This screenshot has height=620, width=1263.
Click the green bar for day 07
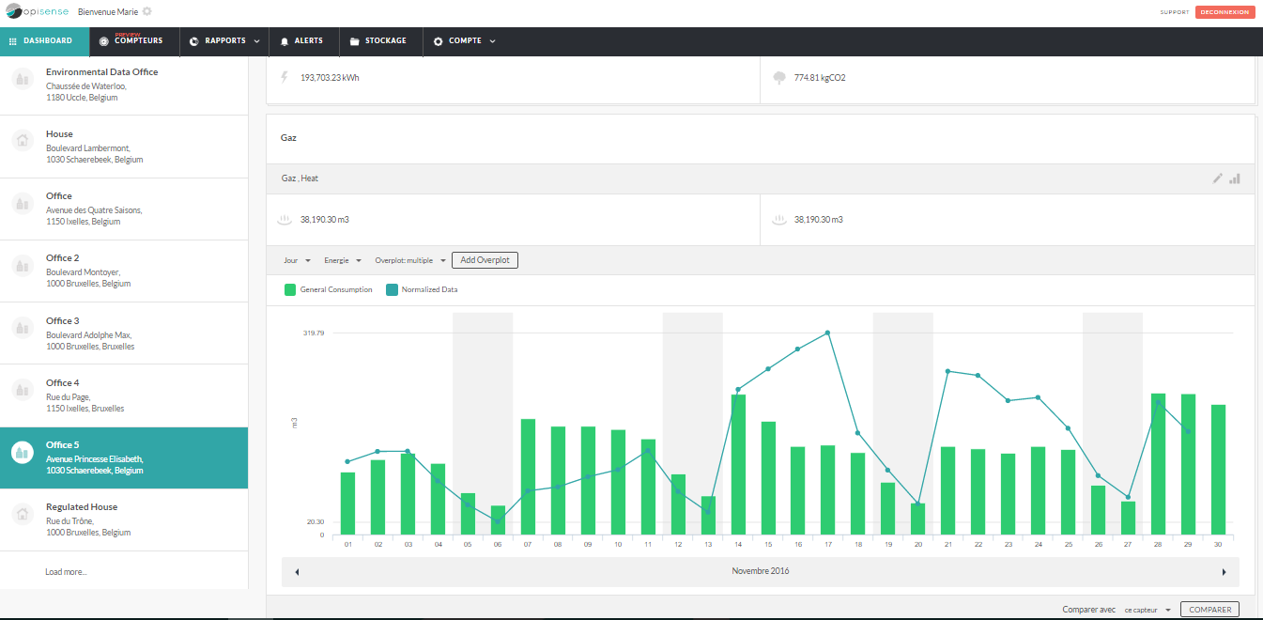[x=528, y=476]
